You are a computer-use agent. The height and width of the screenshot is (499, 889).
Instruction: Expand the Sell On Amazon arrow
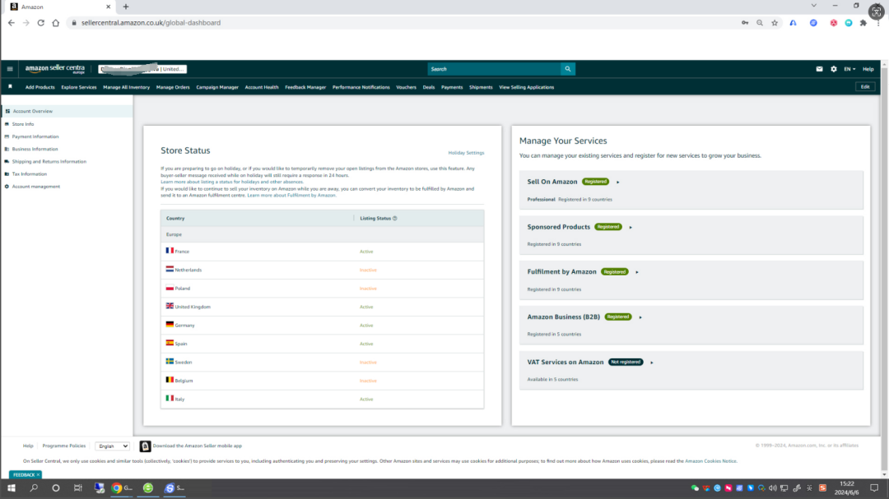pyautogui.click(x=618, y=182)
